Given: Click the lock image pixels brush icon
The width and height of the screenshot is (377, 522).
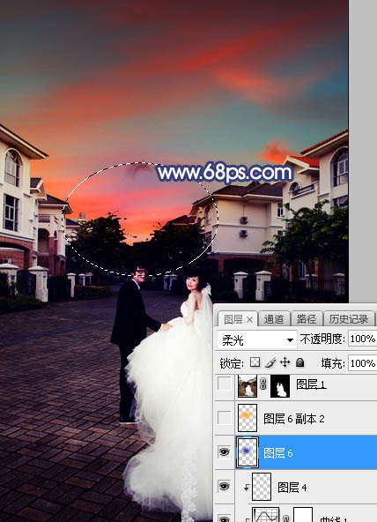Looking at the screenshot, I should click(x=270, y=362).
